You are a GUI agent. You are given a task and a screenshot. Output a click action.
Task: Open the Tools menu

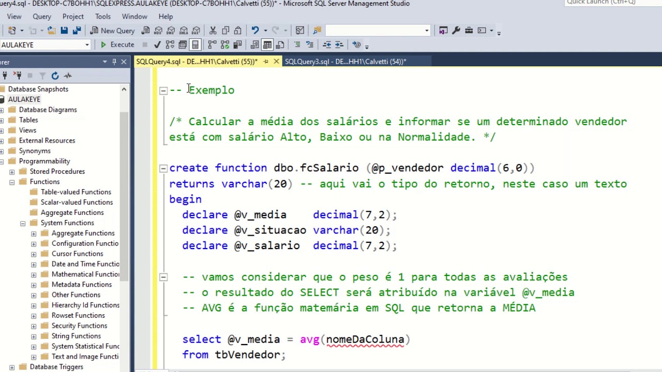click(x=103, y=17)
